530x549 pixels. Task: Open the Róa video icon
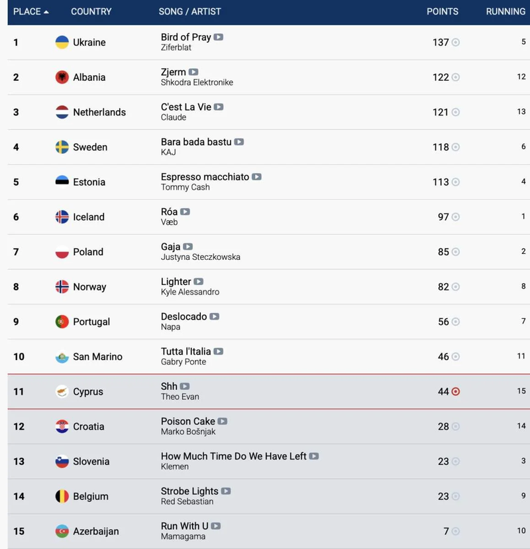pos(185,212)
